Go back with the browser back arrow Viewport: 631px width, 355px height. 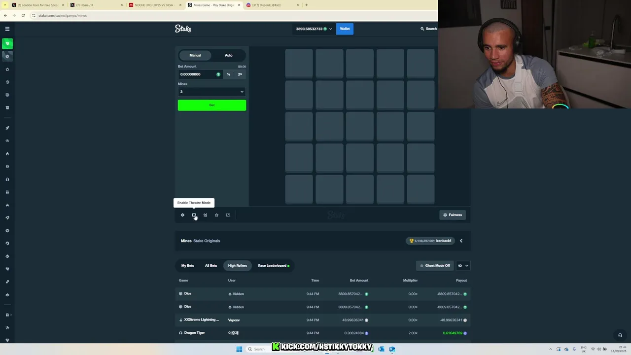(5, 15)
